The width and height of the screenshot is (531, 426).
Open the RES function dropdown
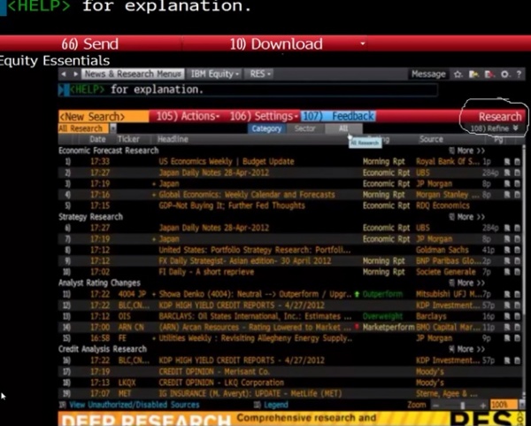pyautogui.click(x=259, y=74)
